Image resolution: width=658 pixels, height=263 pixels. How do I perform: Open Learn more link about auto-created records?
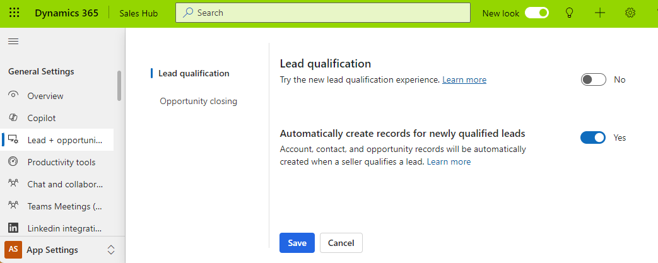pos(449,162)
